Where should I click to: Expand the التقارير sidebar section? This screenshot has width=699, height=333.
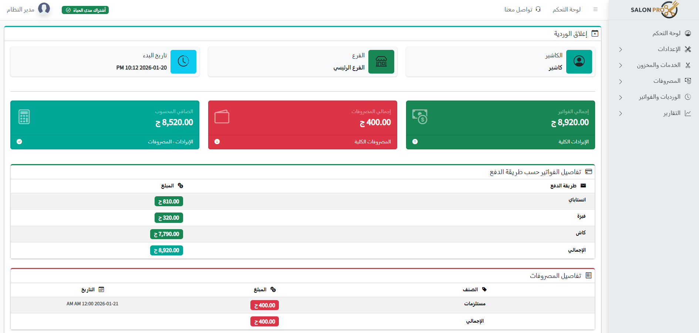(x=668, y=113)
